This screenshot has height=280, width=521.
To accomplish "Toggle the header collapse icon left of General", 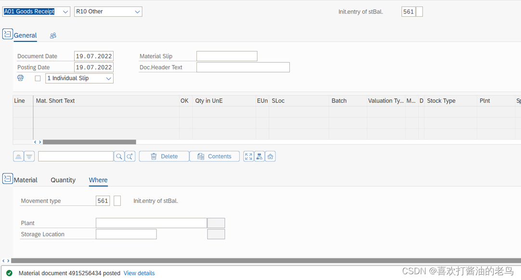I will [x=7, y=34].
